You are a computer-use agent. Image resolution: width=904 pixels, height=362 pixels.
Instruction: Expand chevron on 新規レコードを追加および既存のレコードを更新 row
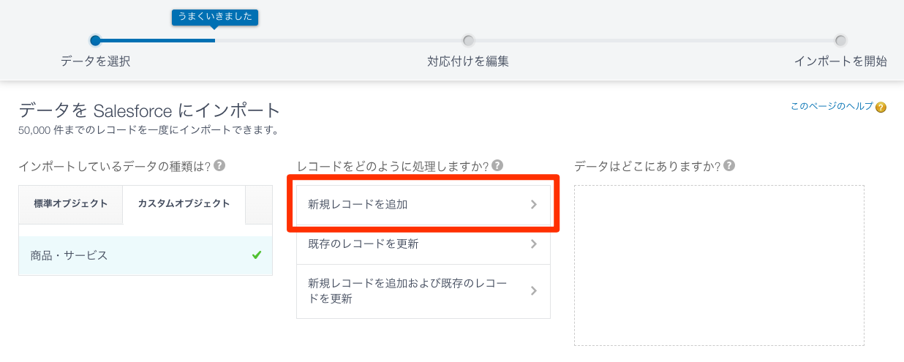tap(534, 291)
